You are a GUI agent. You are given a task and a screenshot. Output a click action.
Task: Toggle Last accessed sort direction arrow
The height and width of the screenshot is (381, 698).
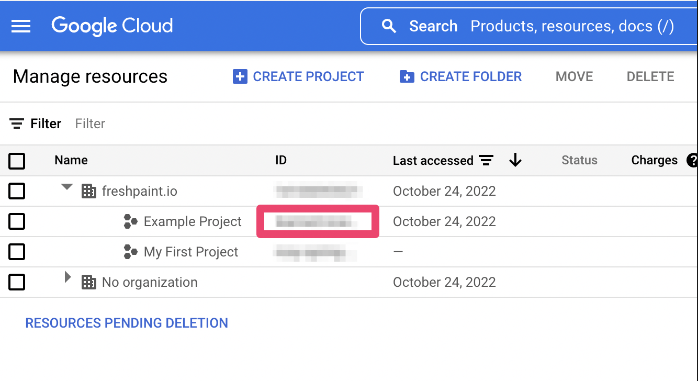click(x=515, y=160)
